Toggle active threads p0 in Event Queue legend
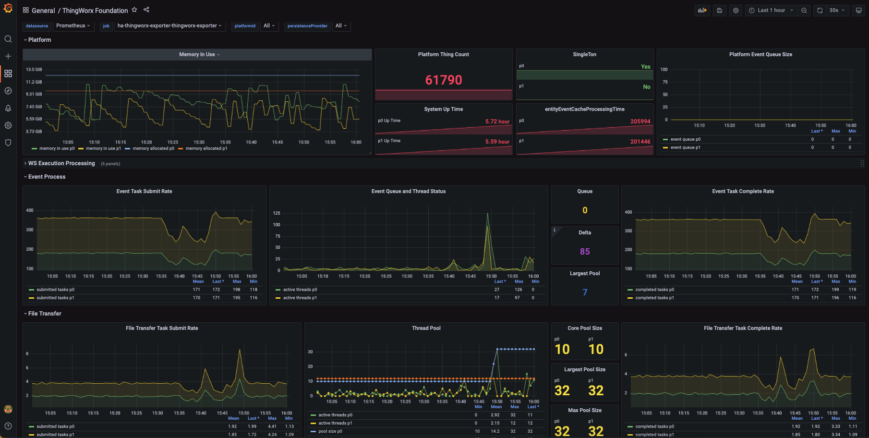This screenshot has height=438, width=869. tap(300, 290)
